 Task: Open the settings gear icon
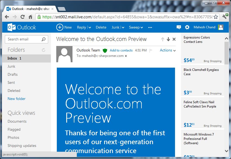pos(187,27)
